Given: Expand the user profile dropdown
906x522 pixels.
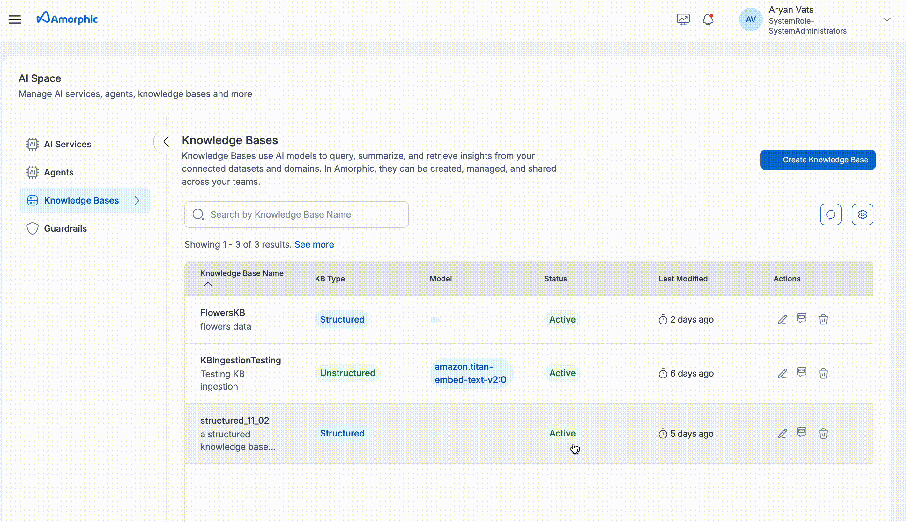Looking at the screenshot, I should coord(887,19).
